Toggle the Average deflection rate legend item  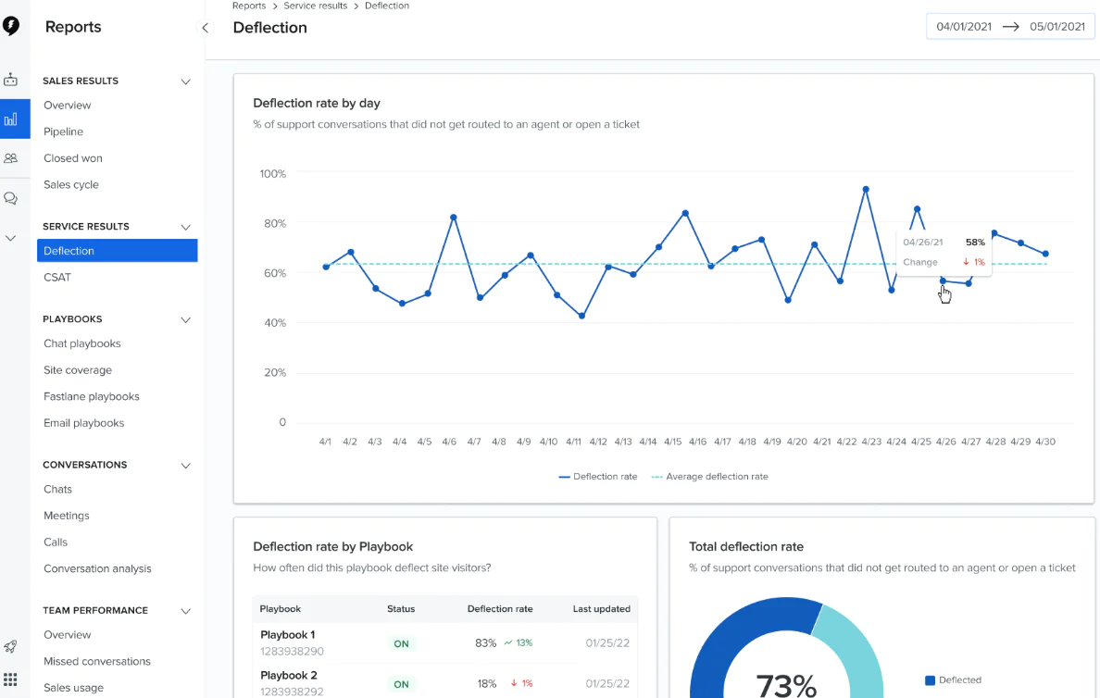710,477
